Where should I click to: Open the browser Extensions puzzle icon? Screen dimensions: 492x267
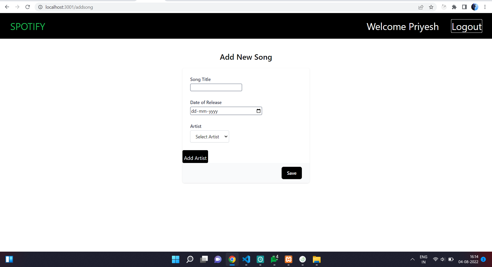(x=455, y=7)
